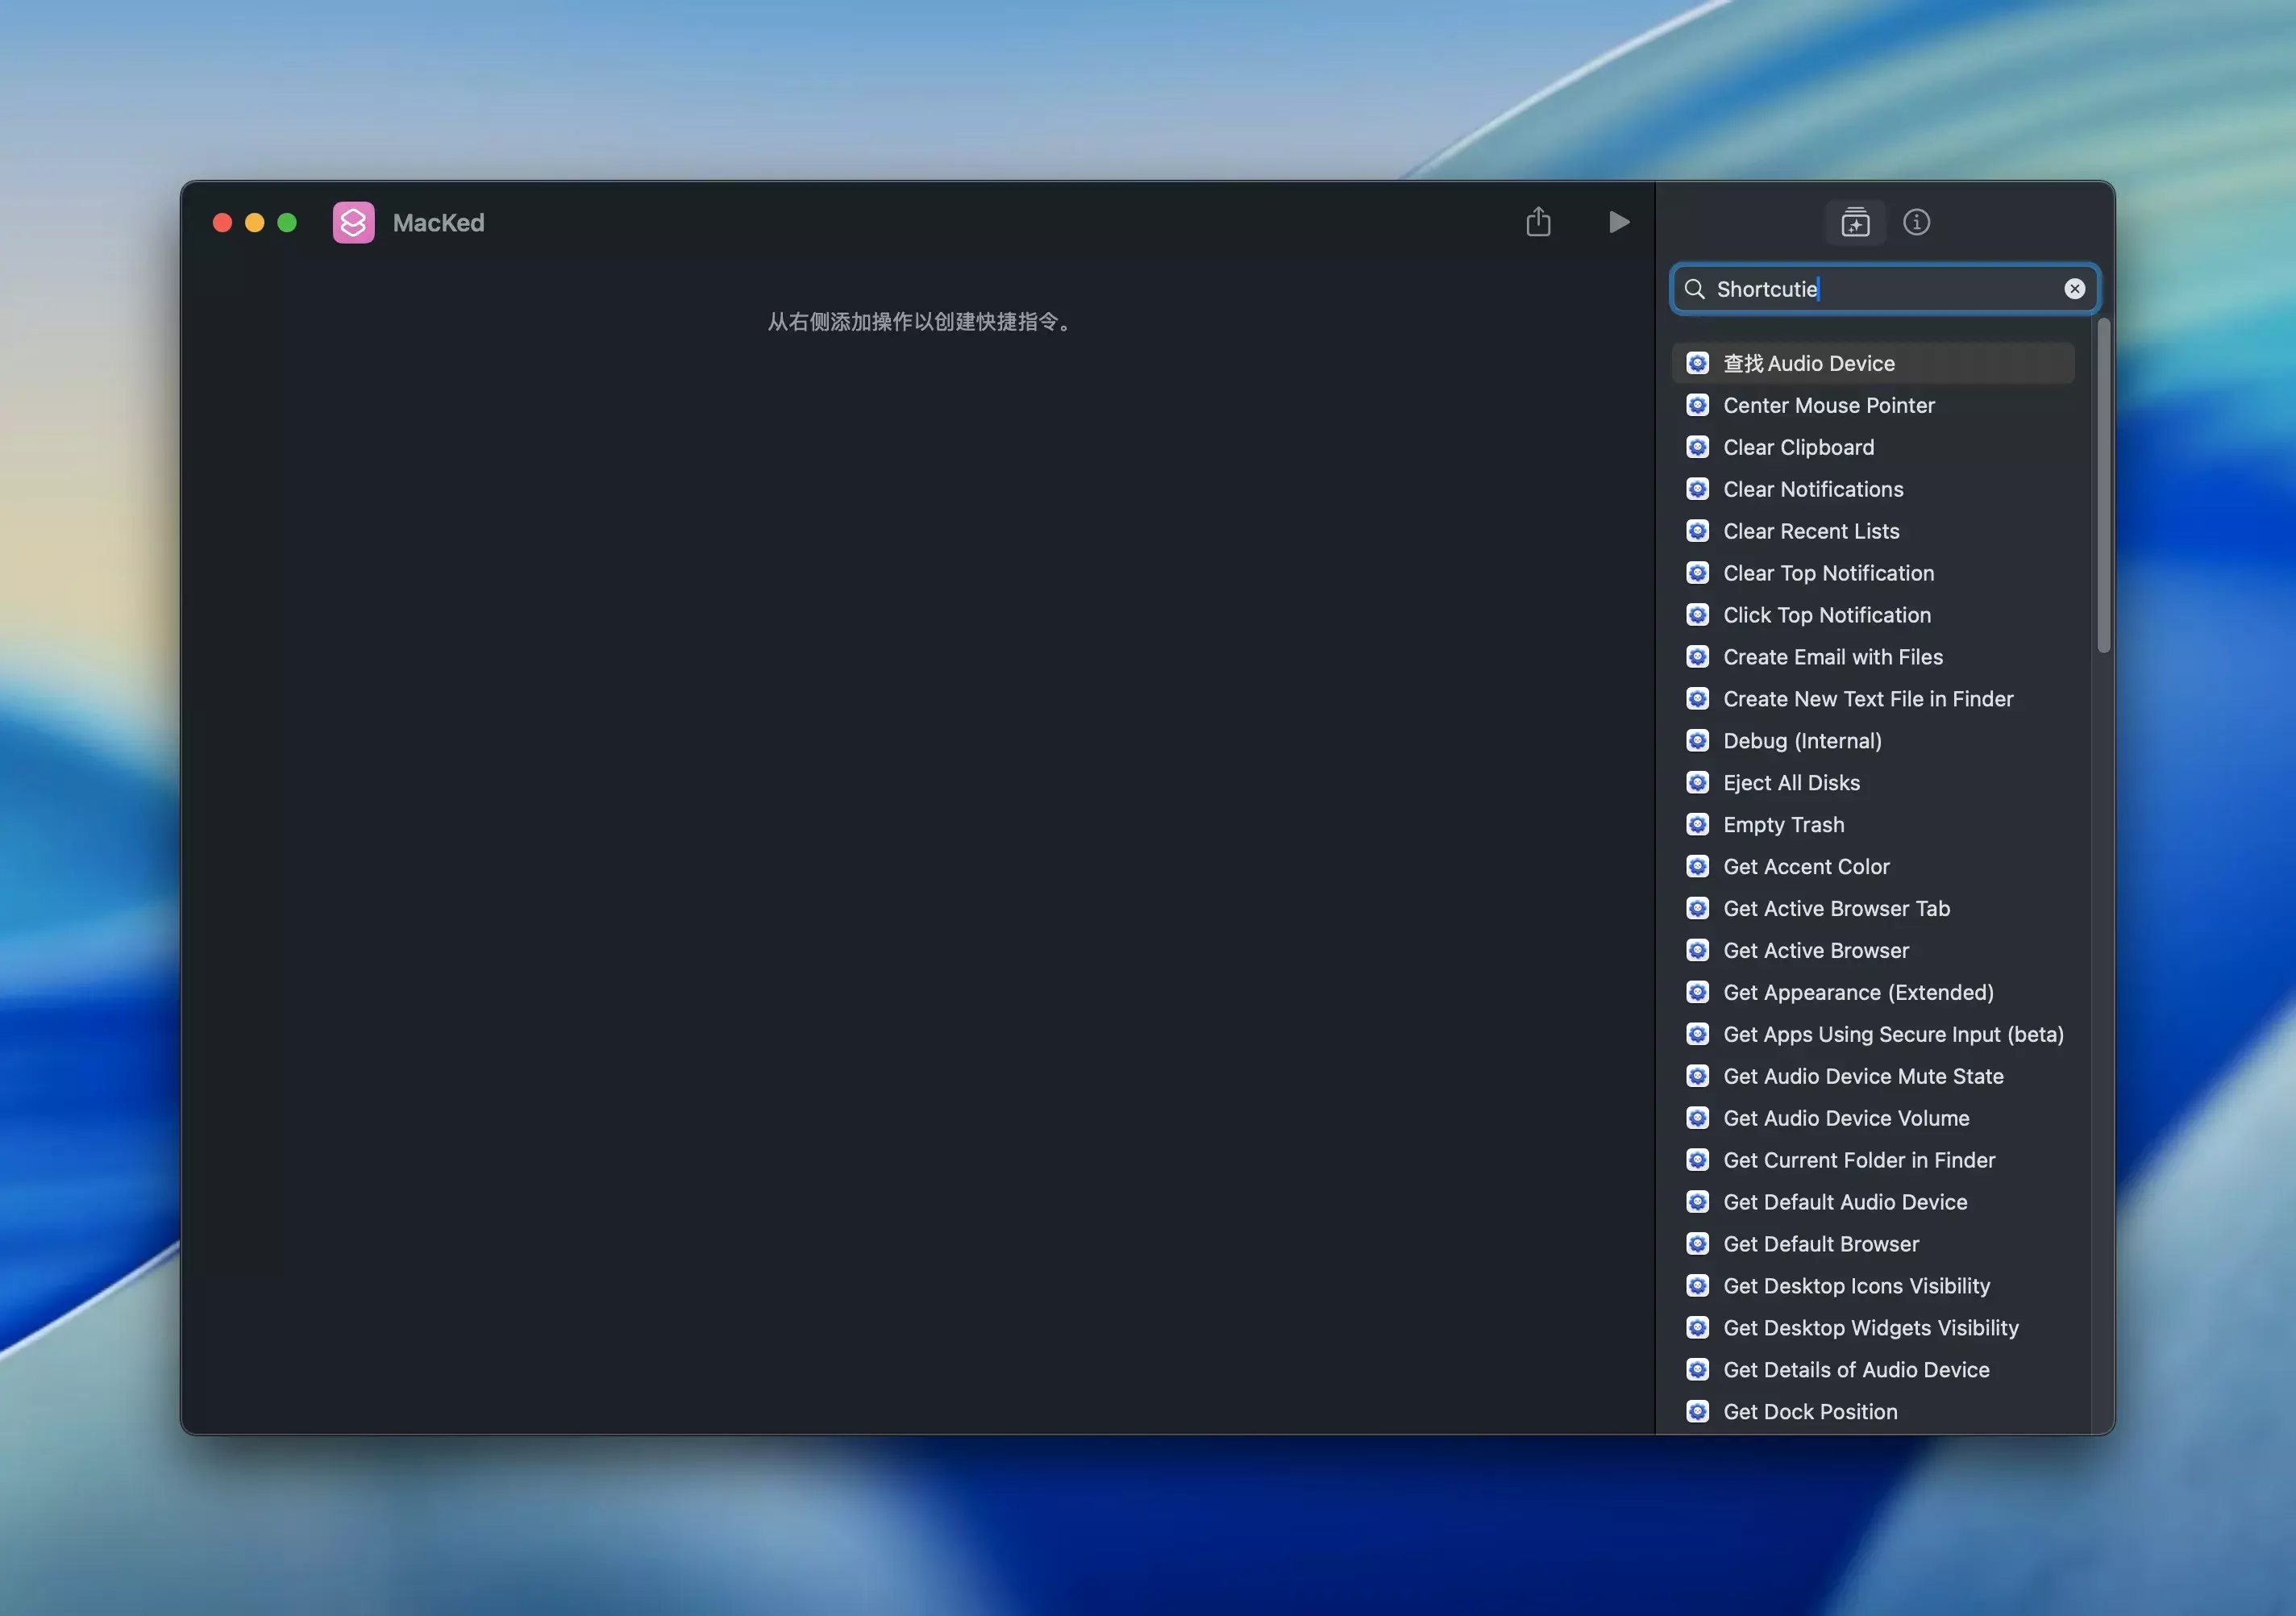Open the shortcut details info icon
This screenshot has width=2296, height=1616.
pos(1916,222)
